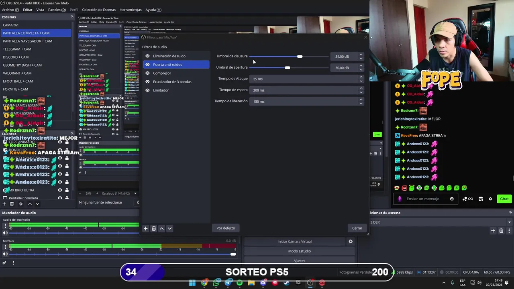Increase Umbral de clausura with up stepper

click(361, 55)
